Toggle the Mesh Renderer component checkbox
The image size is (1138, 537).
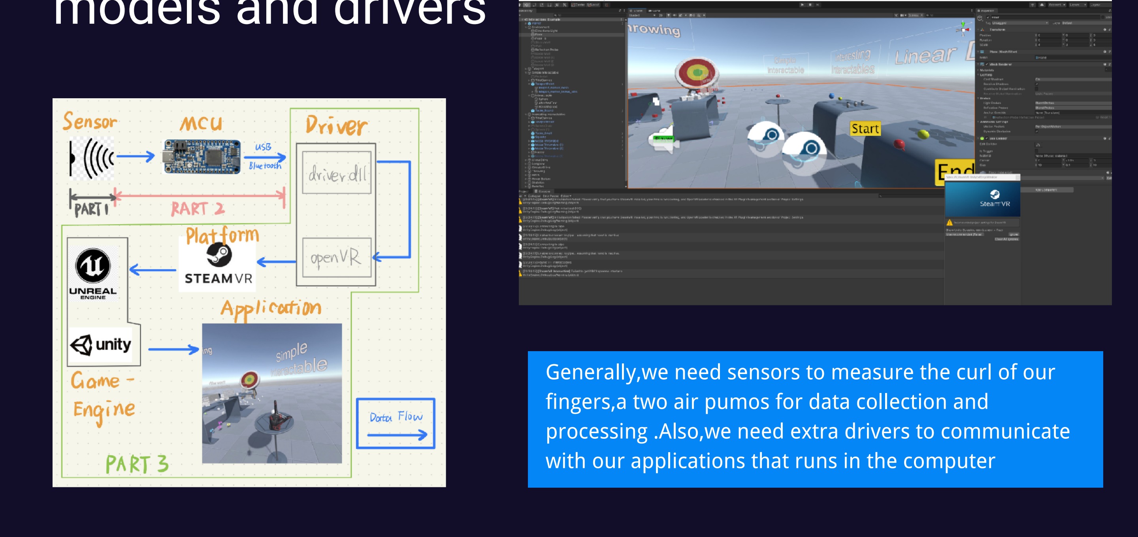[x=987, y=64]
